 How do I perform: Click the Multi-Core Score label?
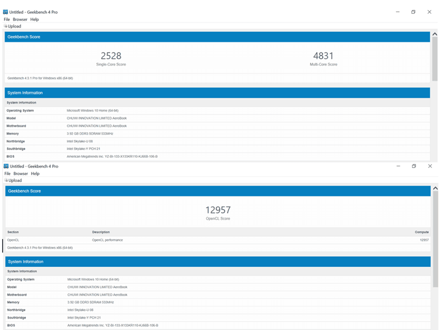pos(324,64)
